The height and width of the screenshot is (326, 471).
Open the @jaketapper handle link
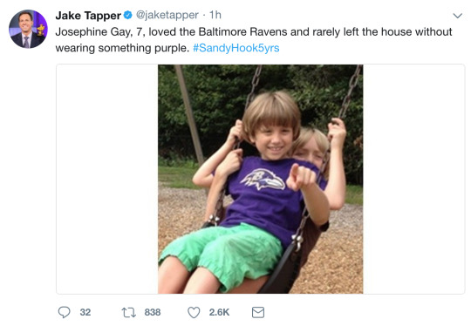tap(167, 15)
